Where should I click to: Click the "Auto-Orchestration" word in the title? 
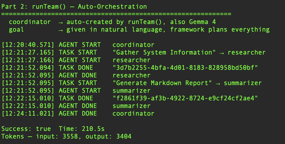[112, 7]
